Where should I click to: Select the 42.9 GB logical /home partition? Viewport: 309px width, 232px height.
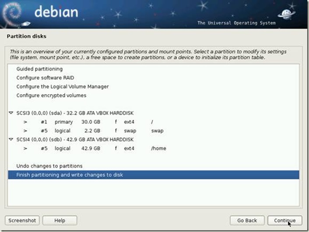154,148
